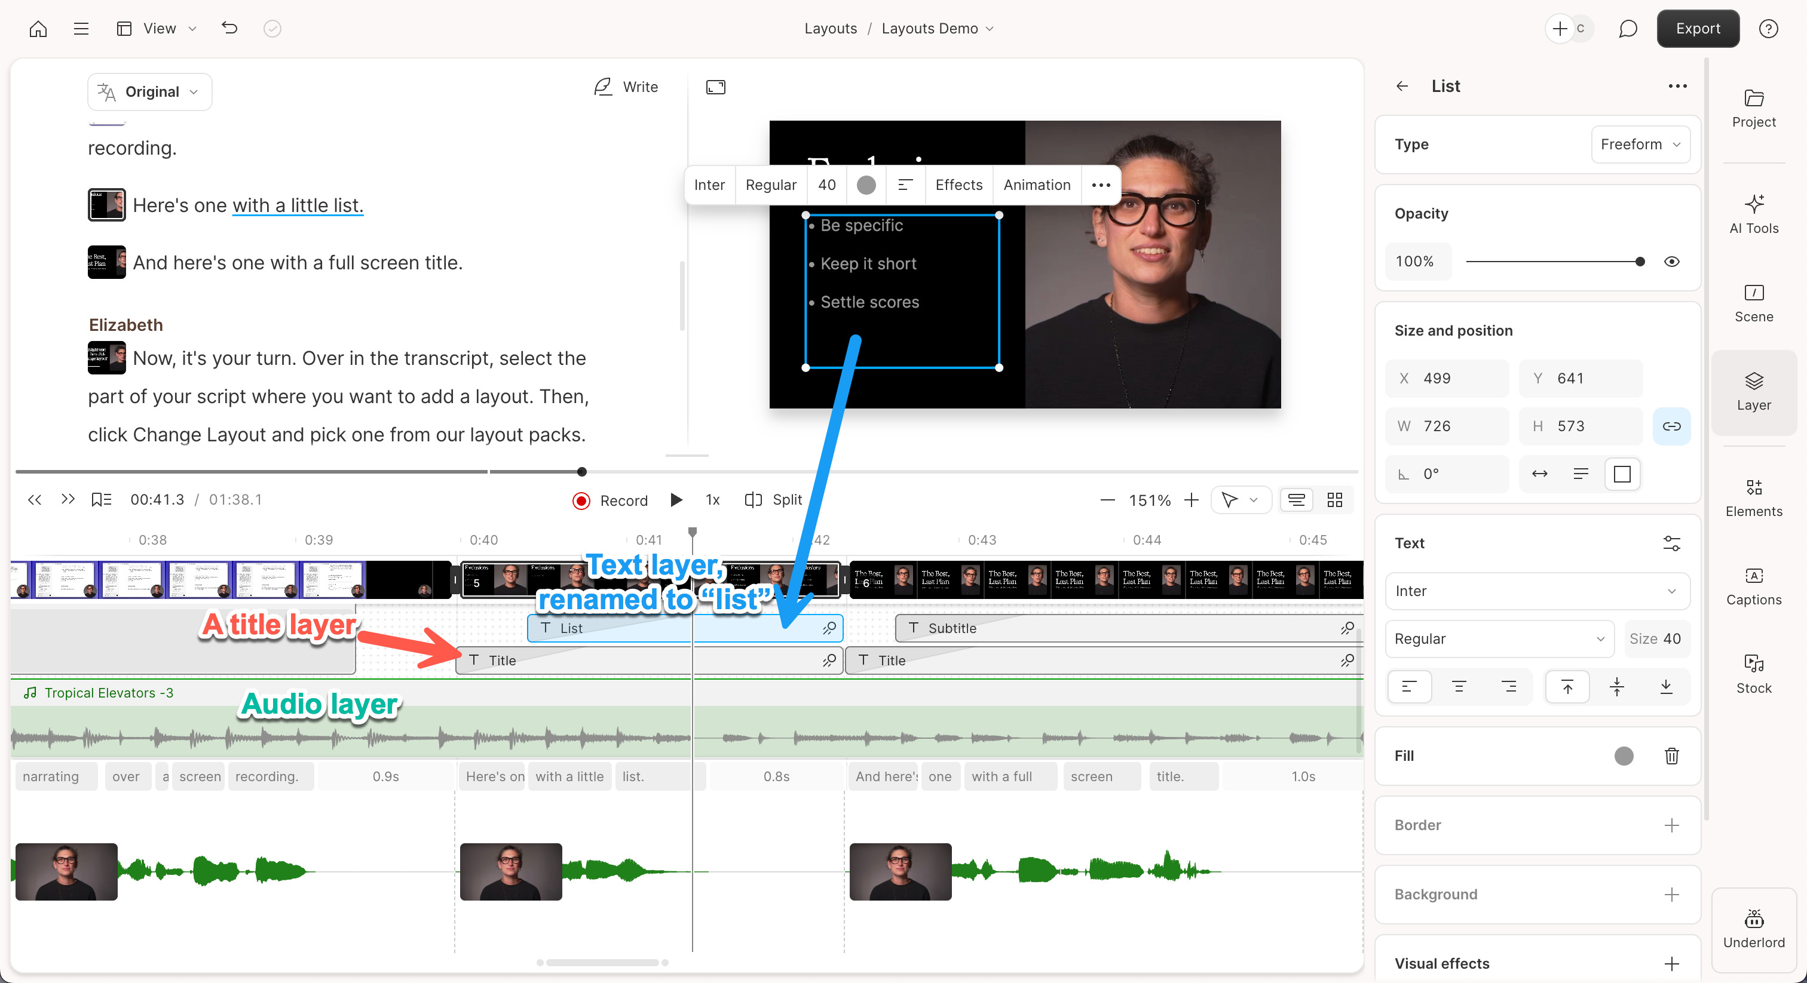Open the Regular font weight dropdown in Text panel

click(1499, 639)
